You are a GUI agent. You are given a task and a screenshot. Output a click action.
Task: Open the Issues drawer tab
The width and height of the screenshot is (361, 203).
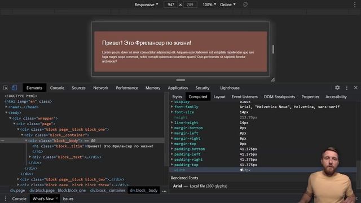coord(68,198)
